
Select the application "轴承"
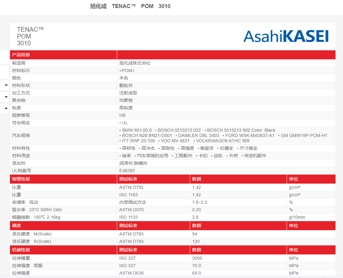pos(126,156)
